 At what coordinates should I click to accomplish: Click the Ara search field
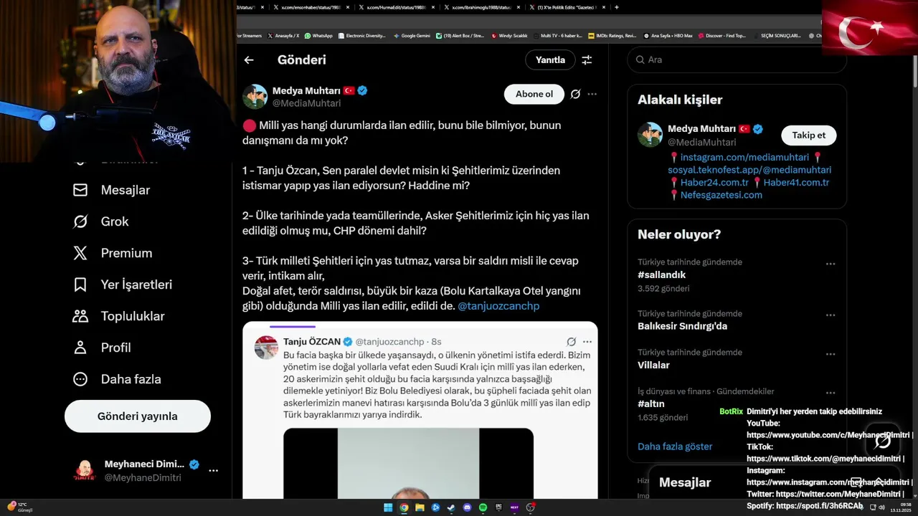tap(737, 59)
